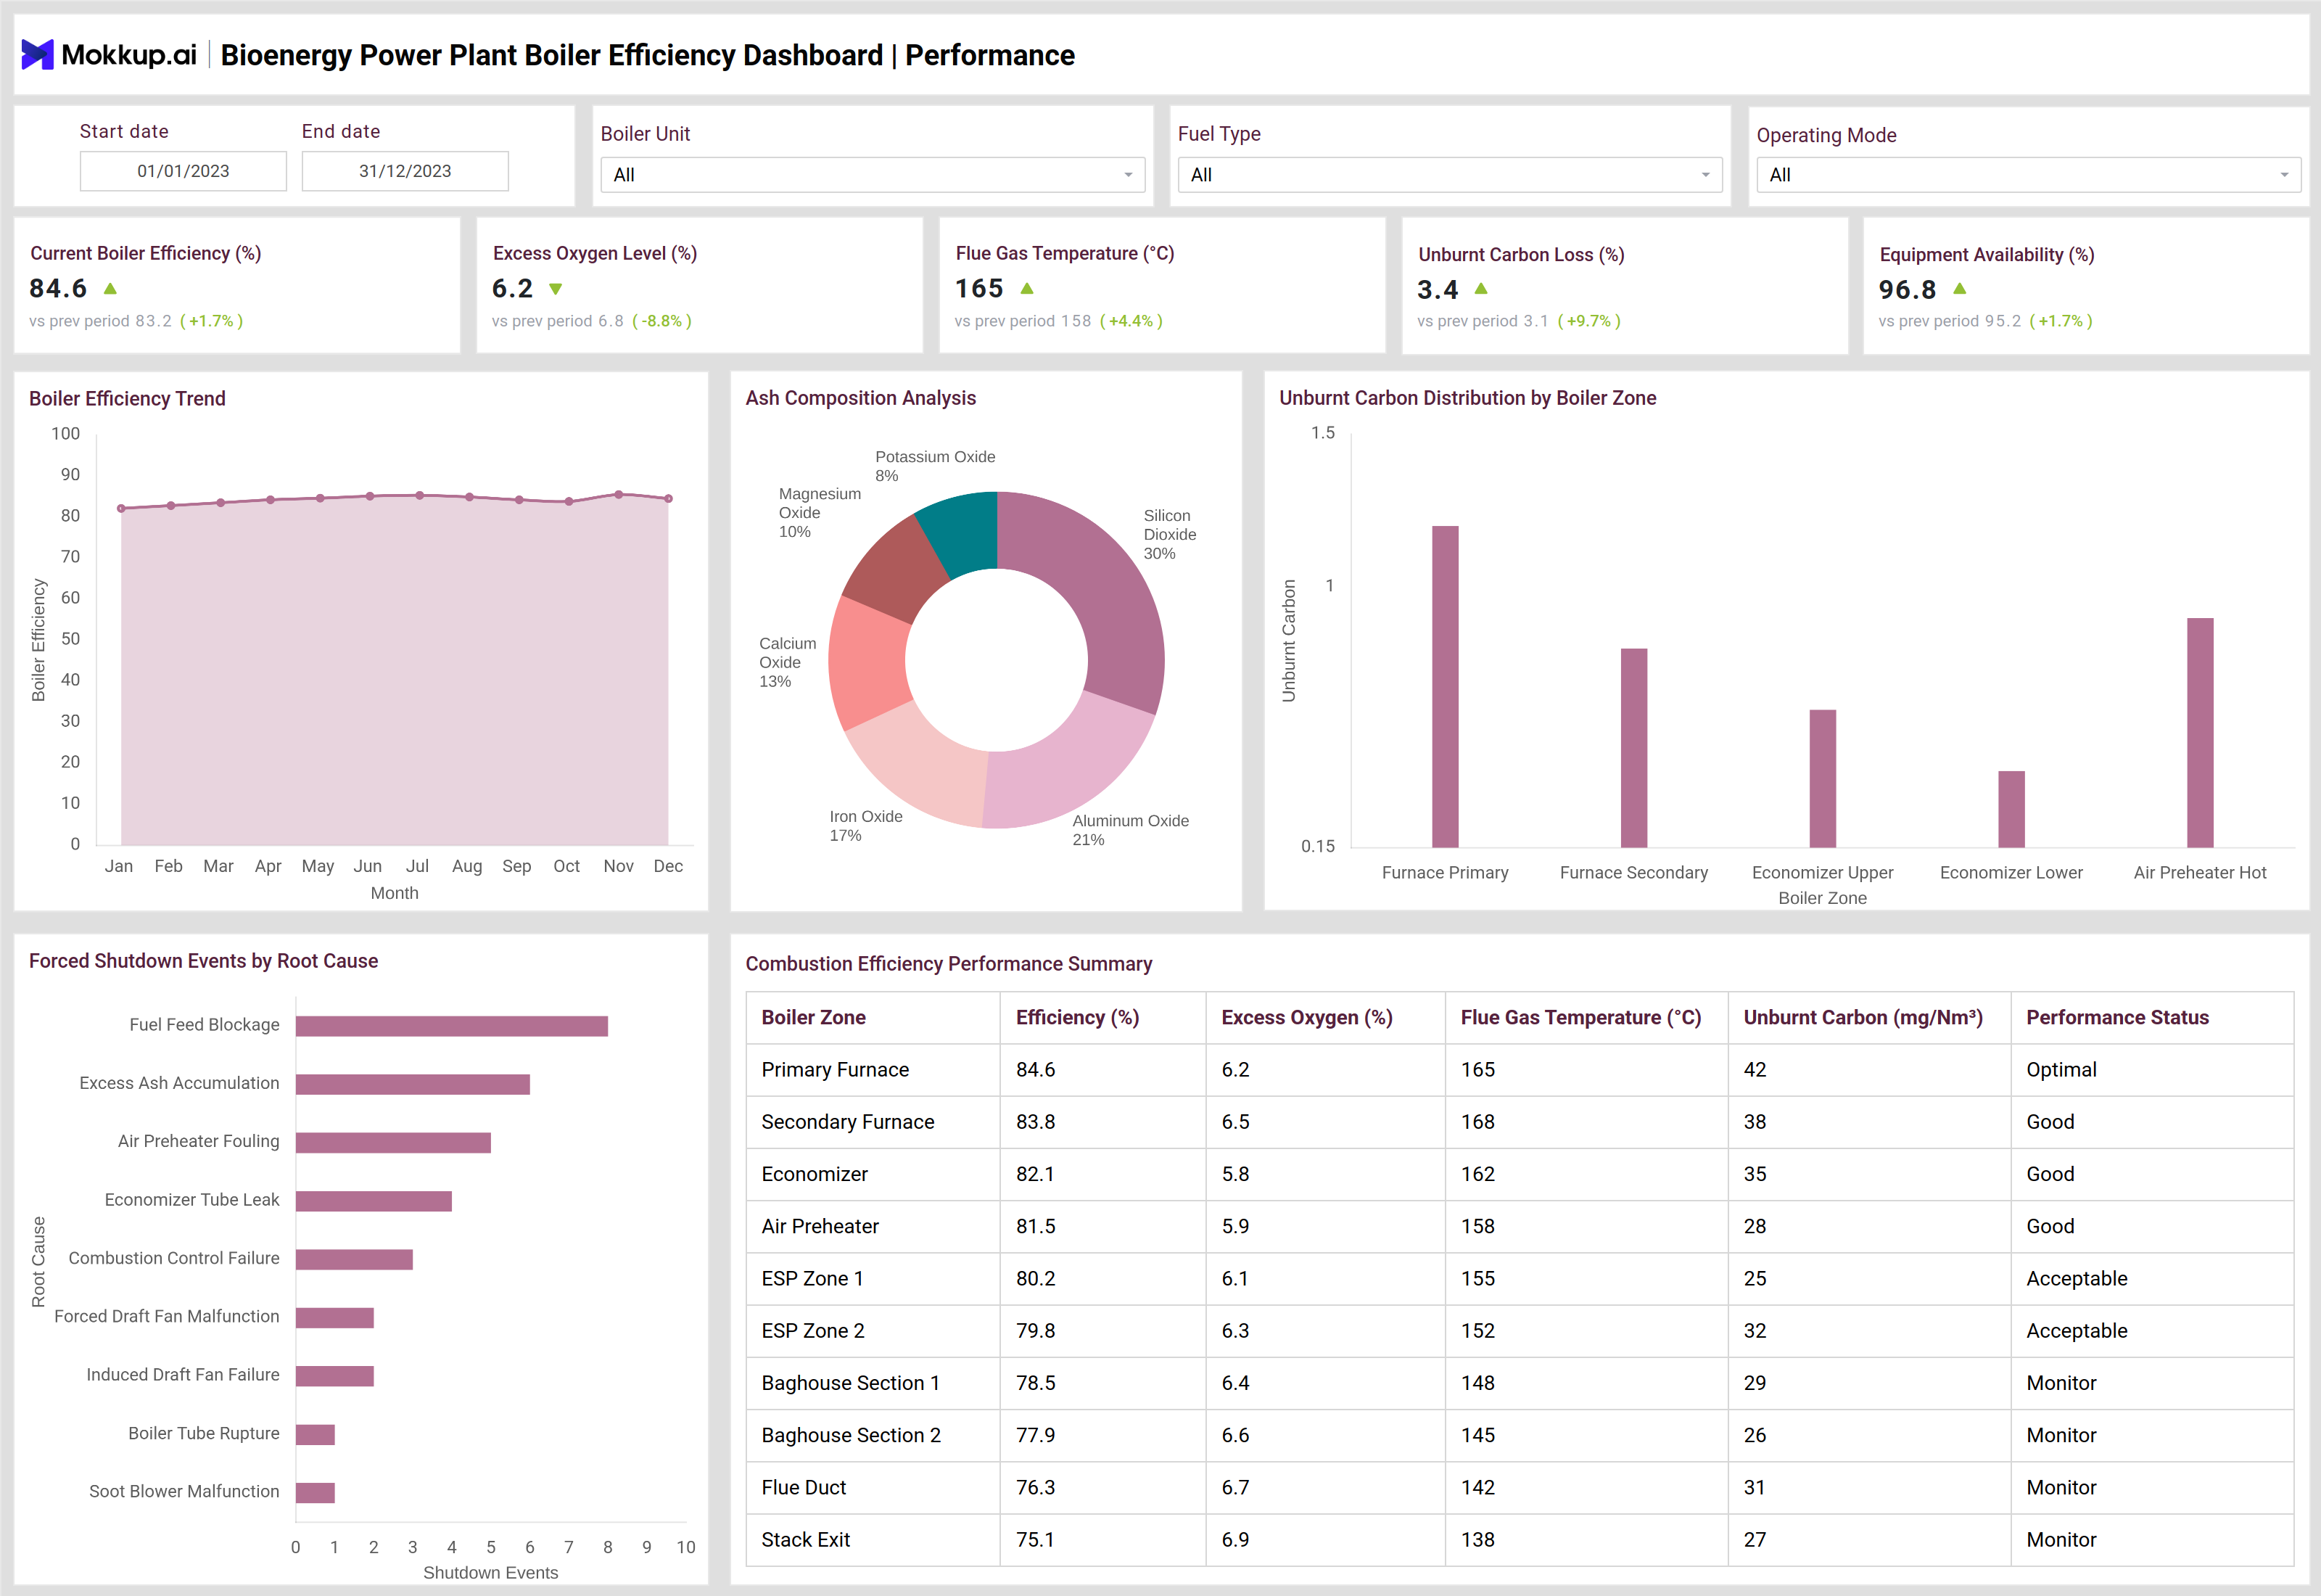Click the Boiler Tube Rupture bar

coord(315,1434)
